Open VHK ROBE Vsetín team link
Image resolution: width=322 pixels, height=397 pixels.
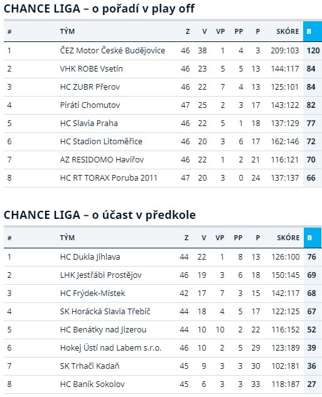[x=91, y=69]
